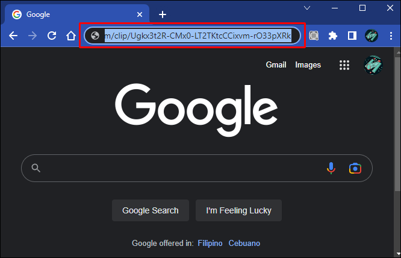This screenshot has width=401, height=258.
Task: Open the Chrome profile avatar in toolbar
Action: (x=371, y=36)
